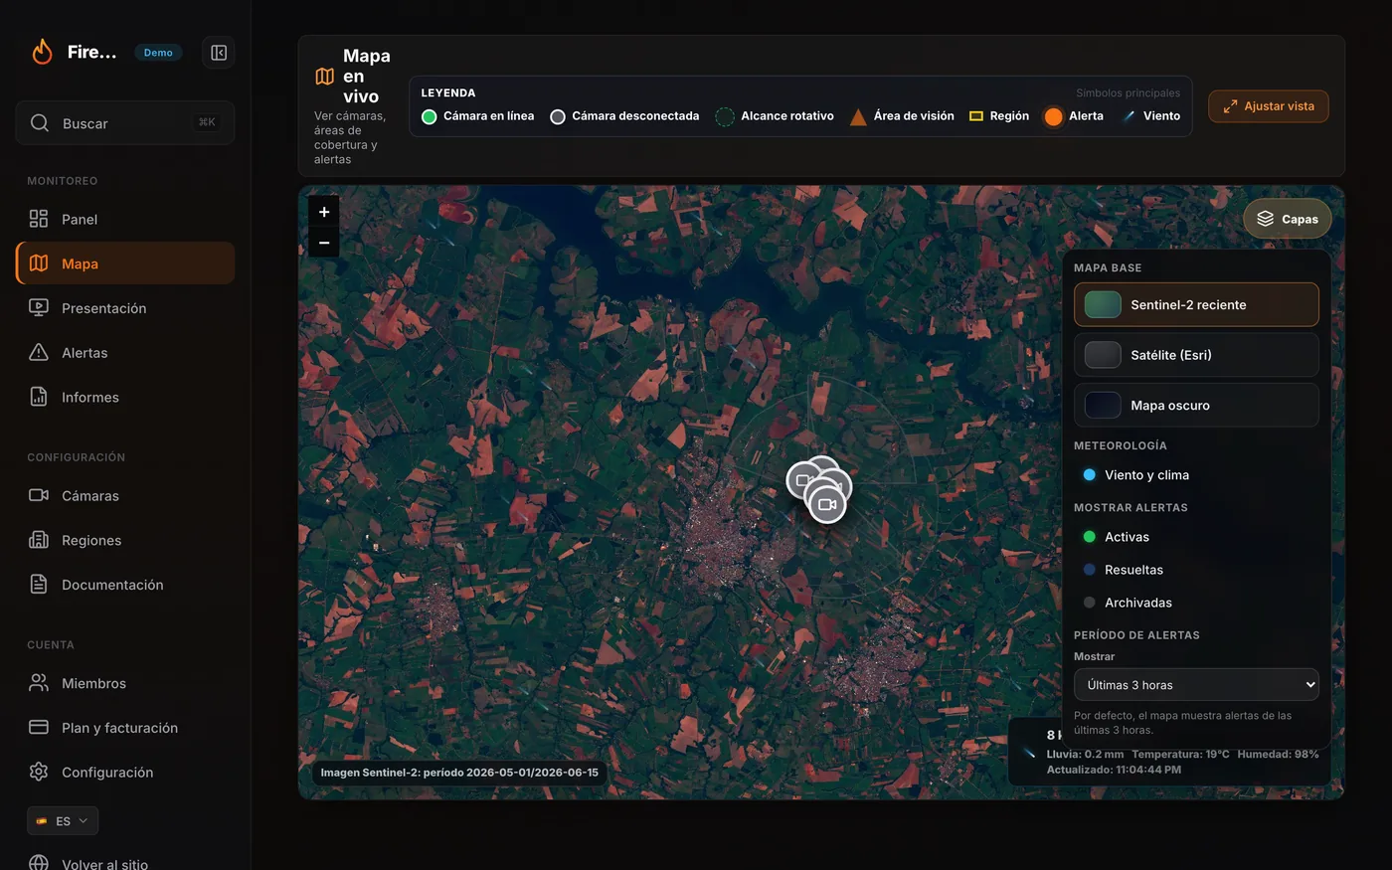The width and height of the screenshot is (1392, 870).
Task: Click the orange Alerta legend symbol
Action: pos(1053,116)
